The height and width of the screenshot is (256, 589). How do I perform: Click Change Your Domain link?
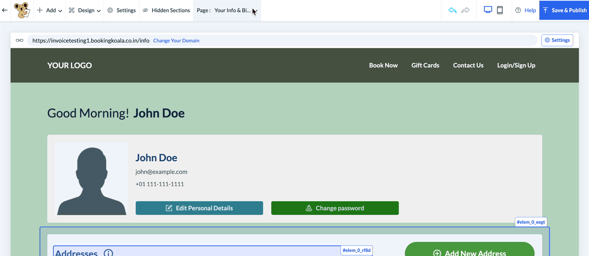pos(176,41)
